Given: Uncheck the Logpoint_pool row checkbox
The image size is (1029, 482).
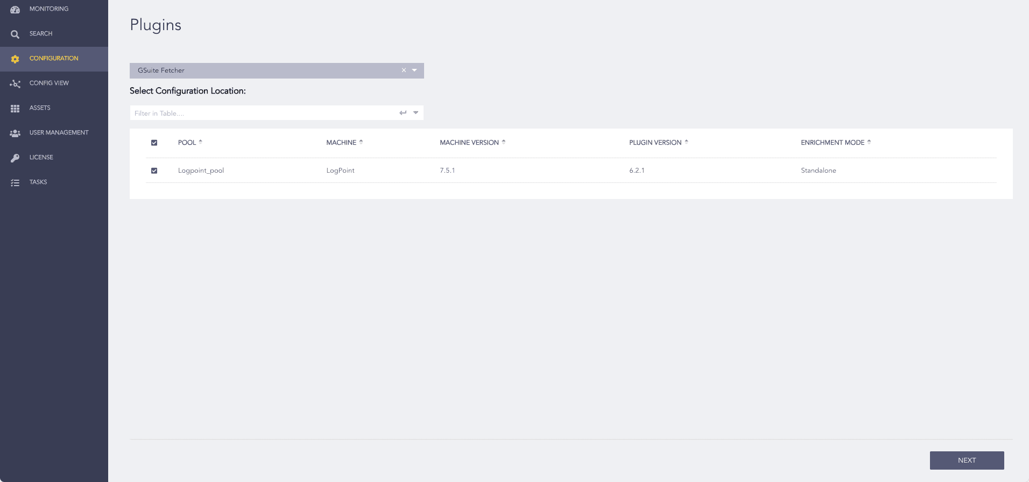Looking at the screenshot, I should coord(154,171).
